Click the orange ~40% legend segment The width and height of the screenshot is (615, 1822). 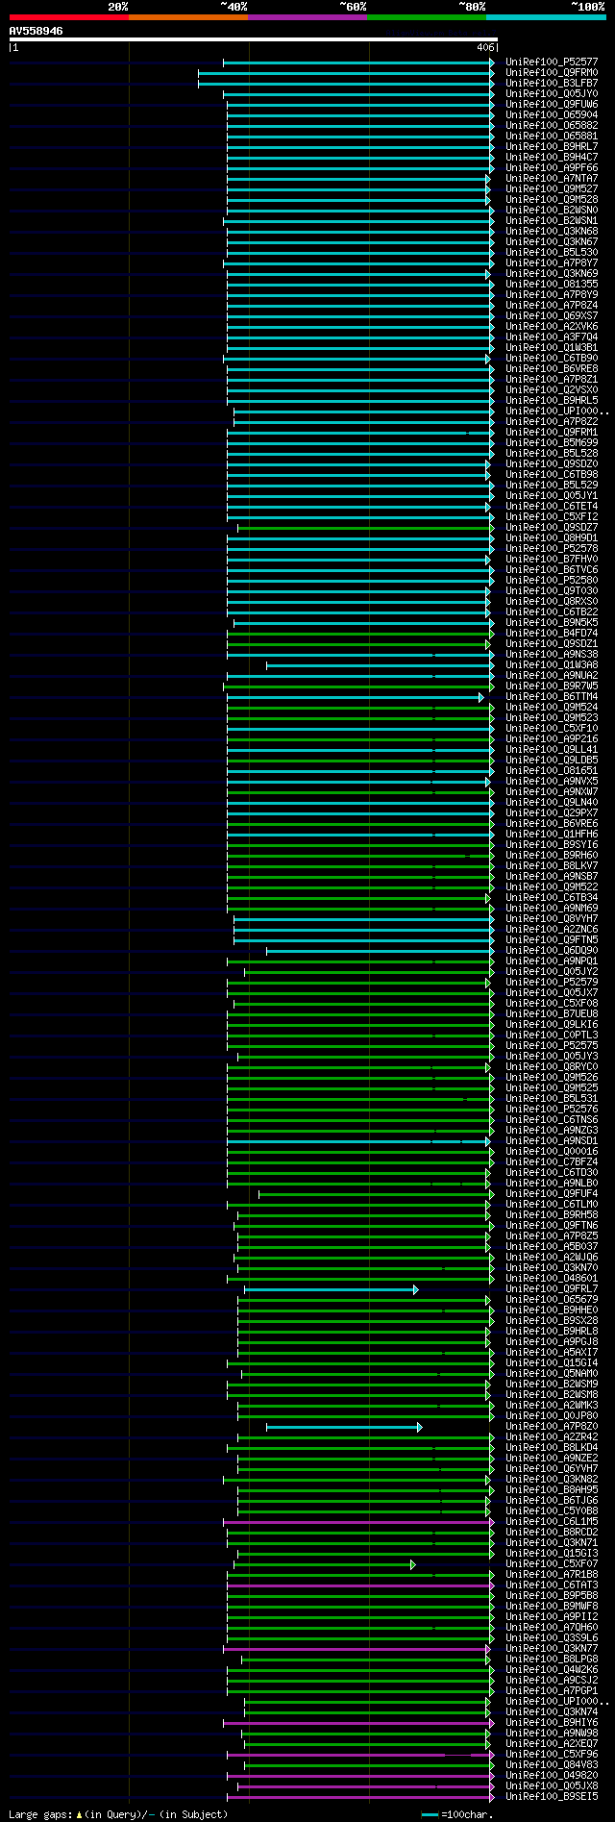188,17
